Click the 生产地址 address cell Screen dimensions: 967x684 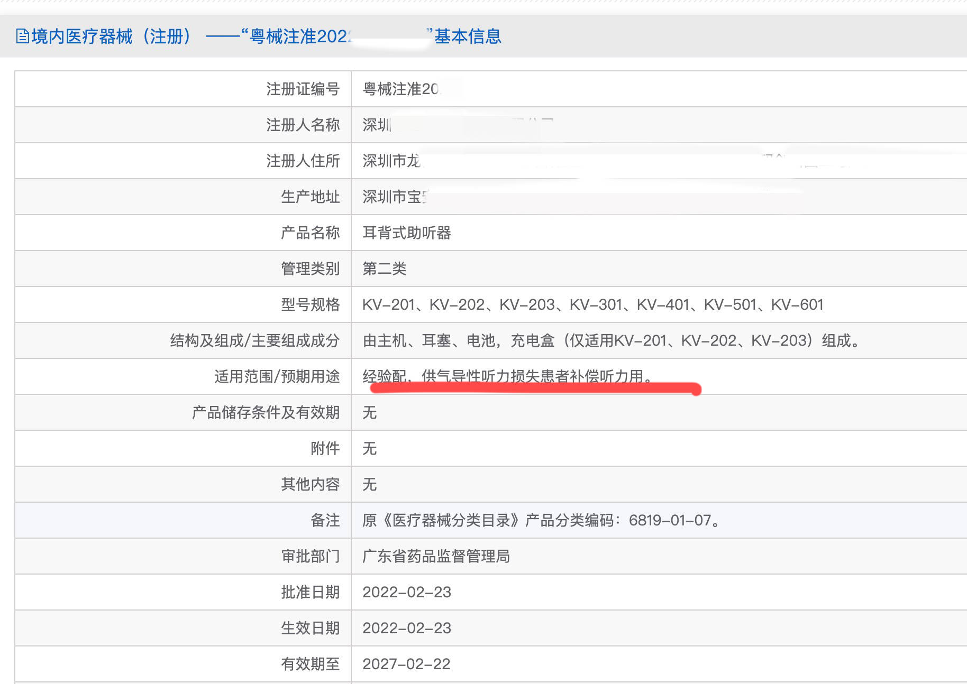pos(402,197)
